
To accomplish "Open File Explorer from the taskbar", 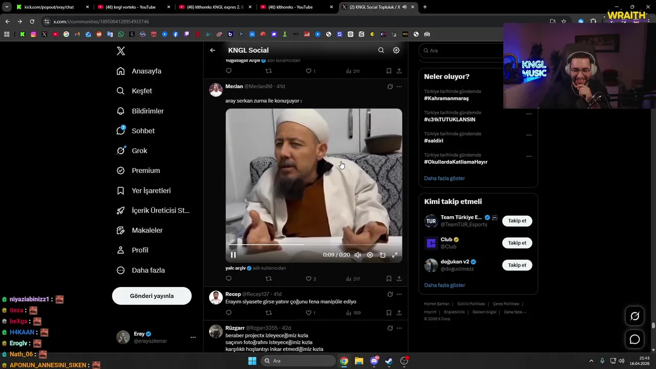I will coord(359,361).
